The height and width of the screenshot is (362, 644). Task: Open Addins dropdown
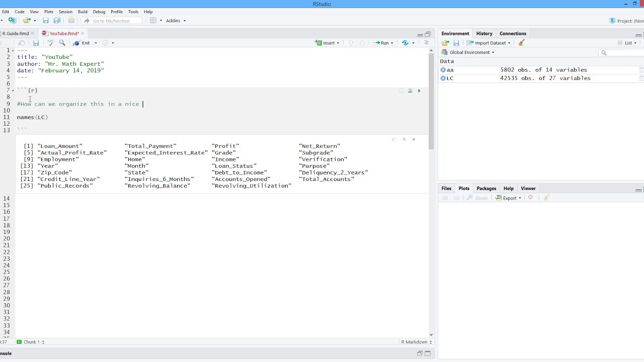coord(176,21)
